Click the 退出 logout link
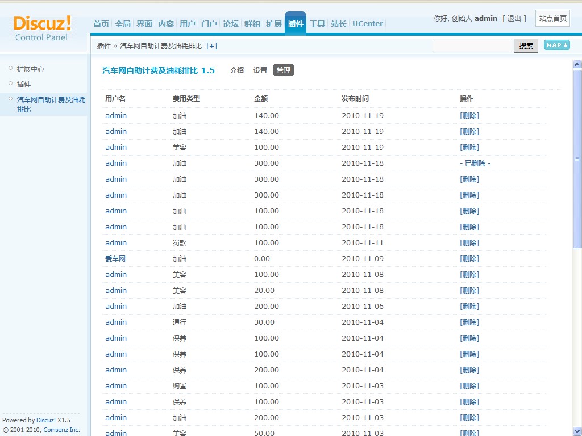Image resolution: width=582 pixels, height=436 pixels. point(514,18)
